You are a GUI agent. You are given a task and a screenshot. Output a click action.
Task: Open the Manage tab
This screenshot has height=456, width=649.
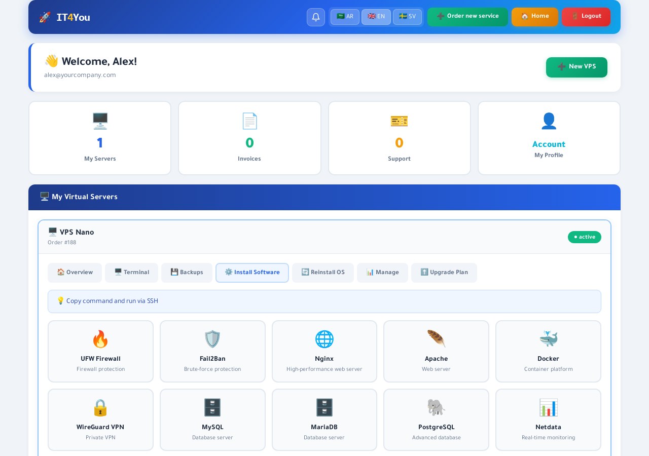coord(382,273)
